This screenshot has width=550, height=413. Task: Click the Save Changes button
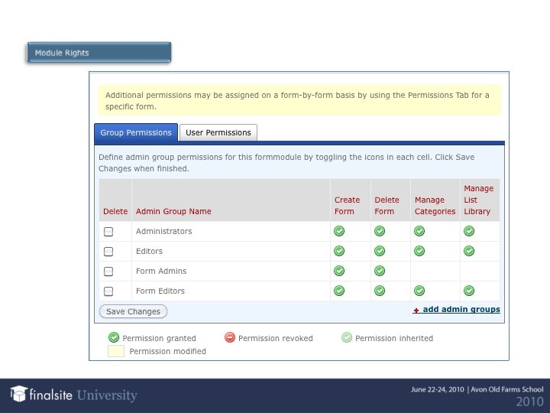click(133, 311)
